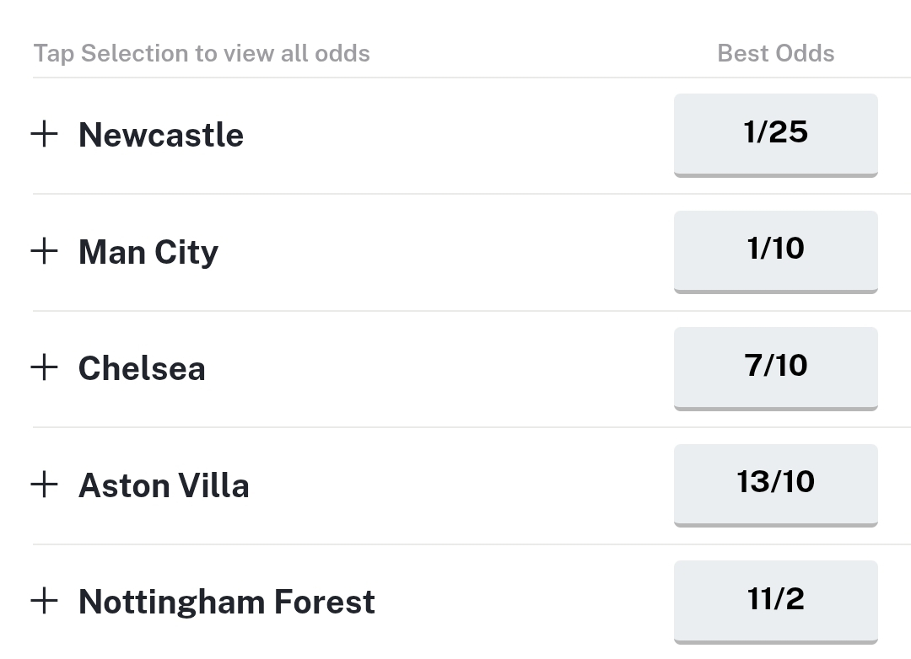911x659 pixels.
Task: Click the Best Odds column header
Action: point(776,53)
